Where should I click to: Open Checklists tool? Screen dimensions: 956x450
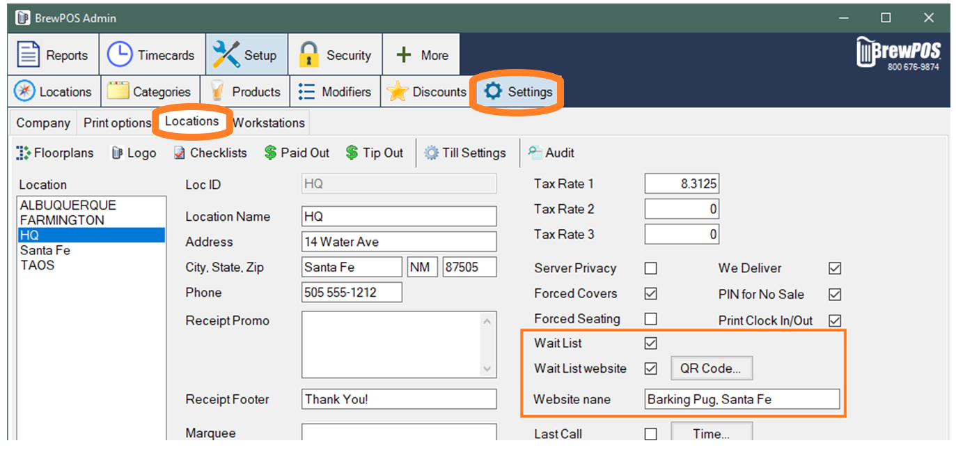(x=210, y=153)
